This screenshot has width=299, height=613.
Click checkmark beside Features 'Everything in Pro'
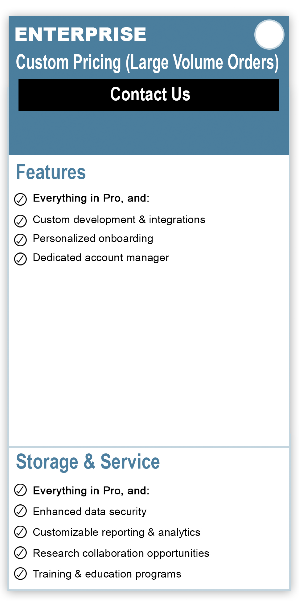[21, 199]
